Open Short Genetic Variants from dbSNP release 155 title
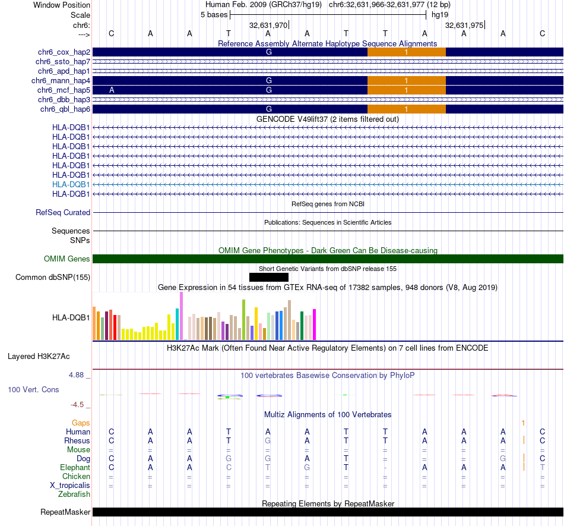Screen dimensions: 564x526 coord(328,269)
